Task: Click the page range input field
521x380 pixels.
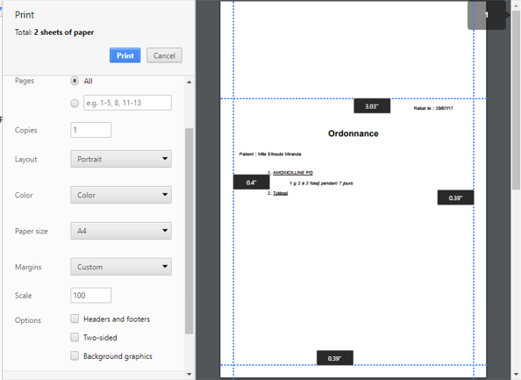Action: click(x=127, y=103)
